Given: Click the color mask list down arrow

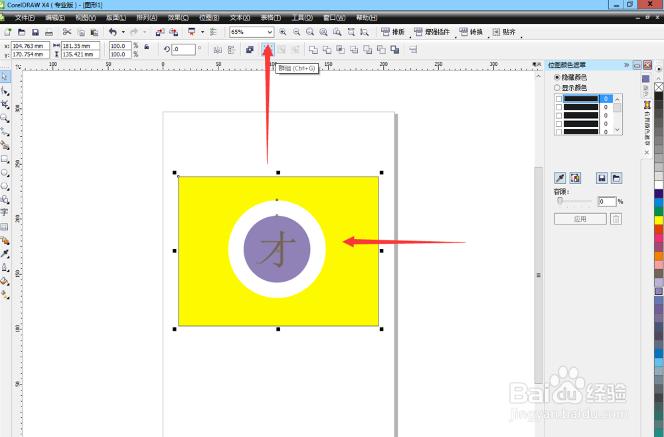Looking at the screenshot, I should point(618,130).
